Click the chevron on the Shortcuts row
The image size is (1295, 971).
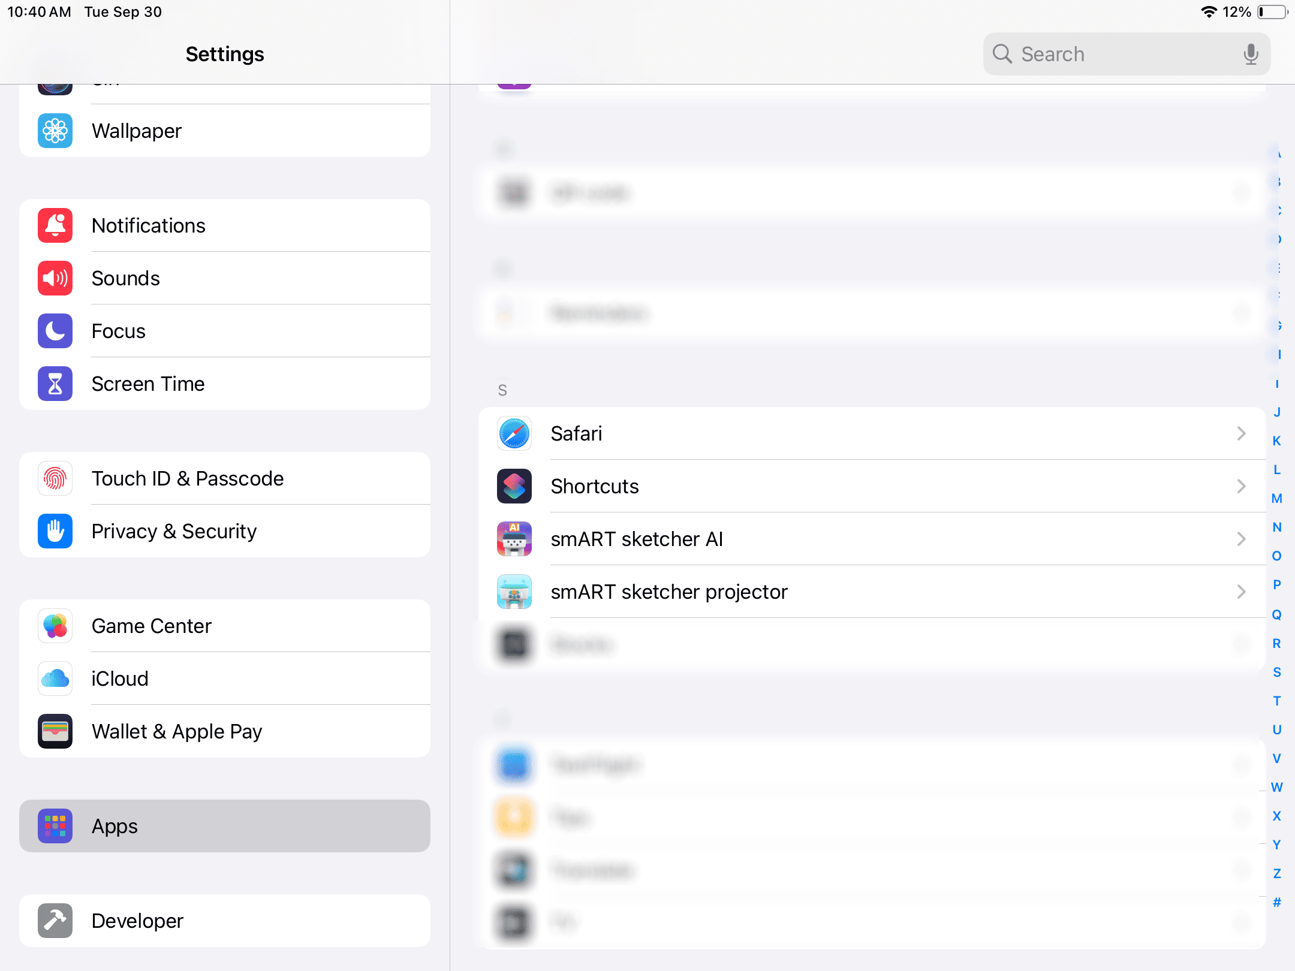click(x=1241, y=486)
